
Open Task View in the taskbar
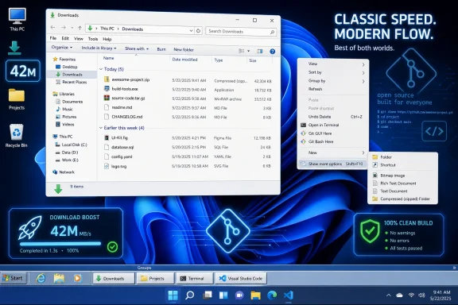pyautogui.click(x=208, y=295)
